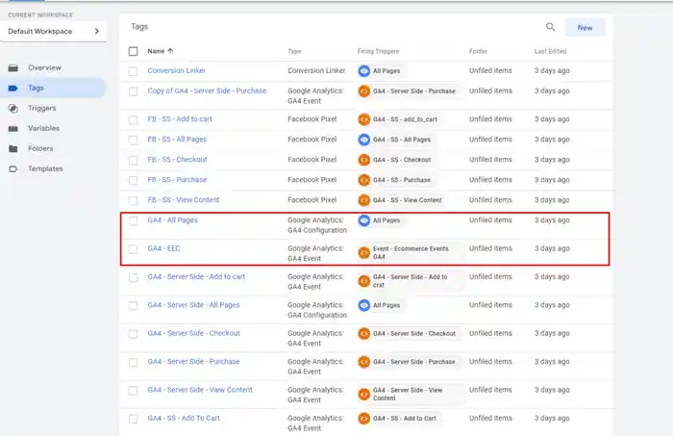
Task: Check the FB - SS - Checkout checkbox
Action: click(133, 160)
